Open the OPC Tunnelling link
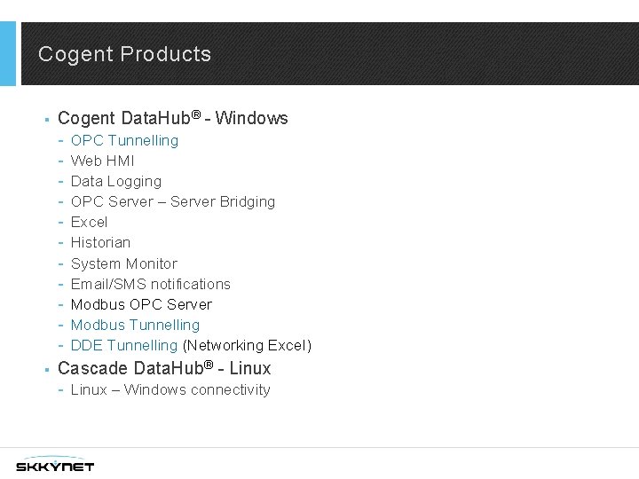Viewport: 639px width, 479px height. point(124,140)
